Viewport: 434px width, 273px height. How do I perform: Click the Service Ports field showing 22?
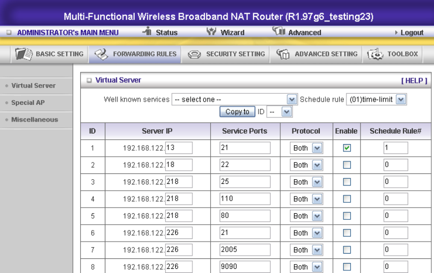coord(245,165)
